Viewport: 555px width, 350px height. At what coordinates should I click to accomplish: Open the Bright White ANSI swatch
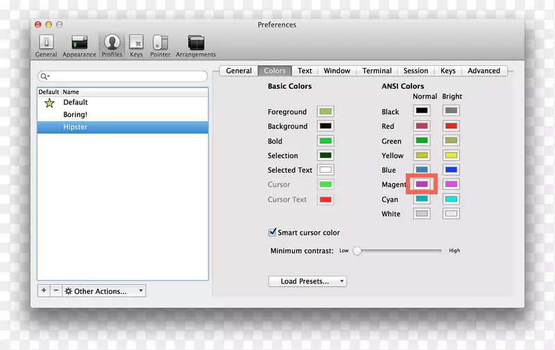click(x=452, y=213)
